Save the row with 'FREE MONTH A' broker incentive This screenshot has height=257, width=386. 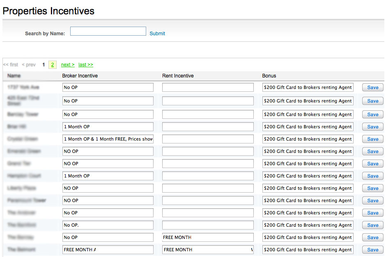pos(373,250)
